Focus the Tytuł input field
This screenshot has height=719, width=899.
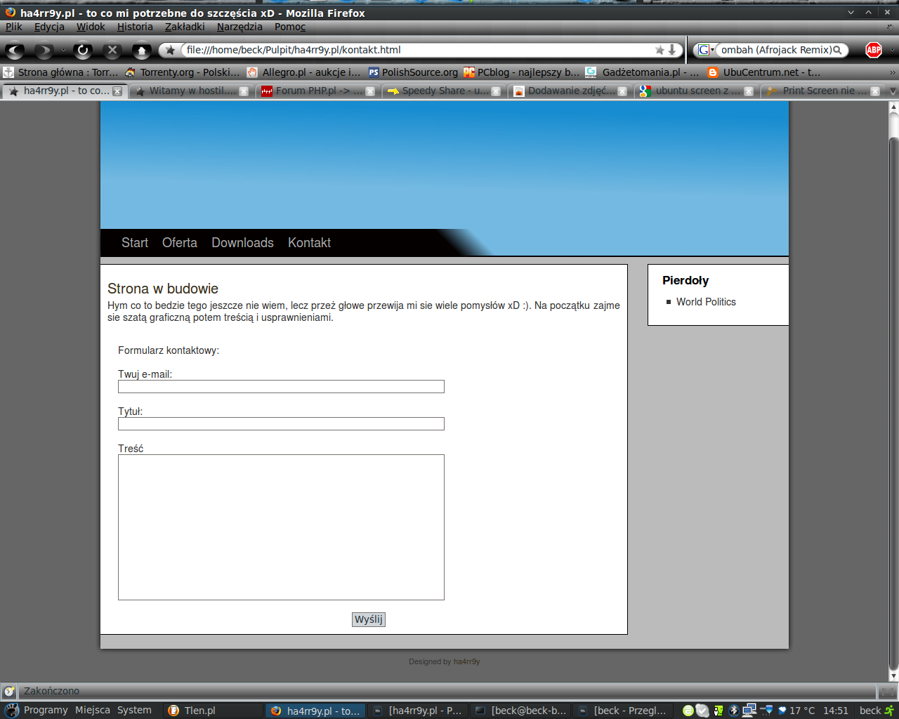[x=281, y=424]
